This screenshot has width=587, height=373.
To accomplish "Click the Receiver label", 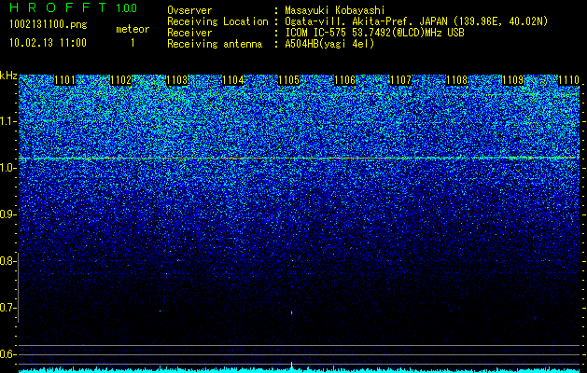I will (x=189, y=33).
